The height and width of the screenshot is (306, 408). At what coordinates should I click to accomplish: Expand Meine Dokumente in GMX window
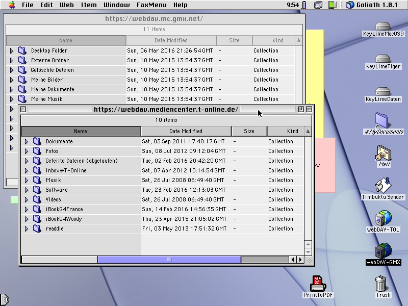pos(11,89)
